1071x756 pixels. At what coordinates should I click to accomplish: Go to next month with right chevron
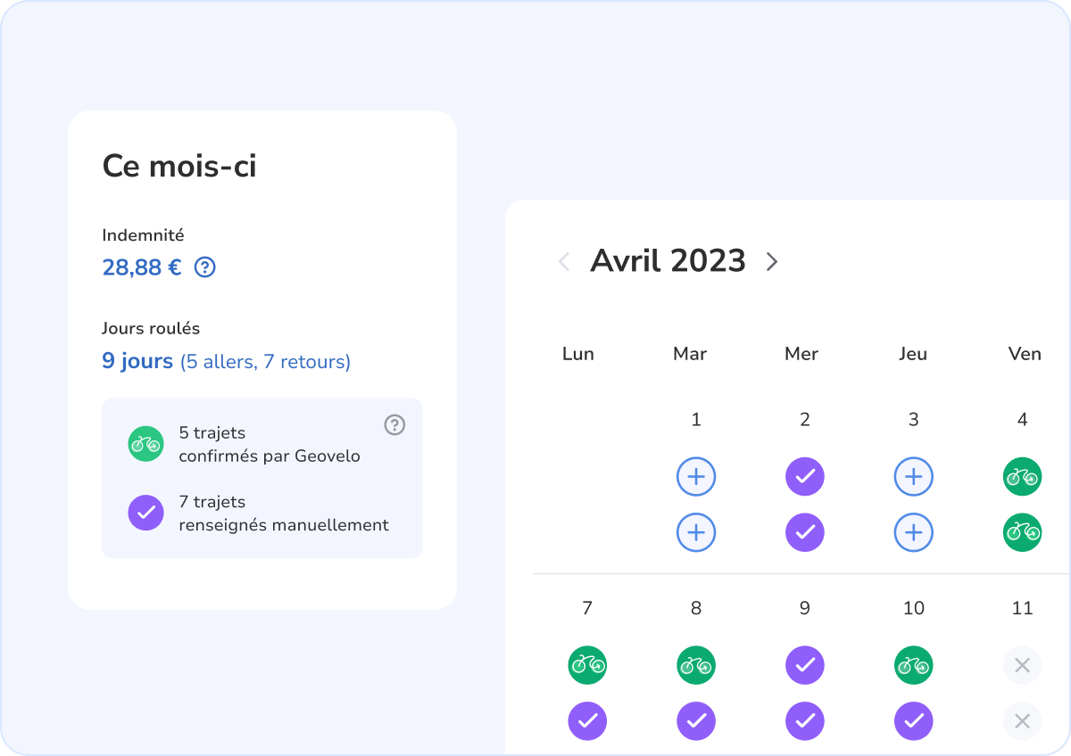pos(772,261)
